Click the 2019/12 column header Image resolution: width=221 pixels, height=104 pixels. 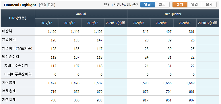[92, 23]
